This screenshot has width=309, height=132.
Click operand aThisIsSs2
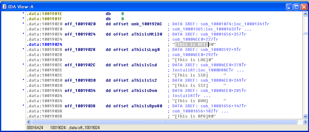coord(144,80)
